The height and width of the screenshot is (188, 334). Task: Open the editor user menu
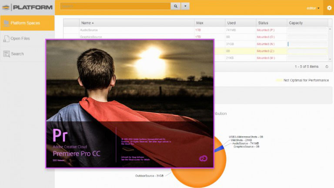313,8
